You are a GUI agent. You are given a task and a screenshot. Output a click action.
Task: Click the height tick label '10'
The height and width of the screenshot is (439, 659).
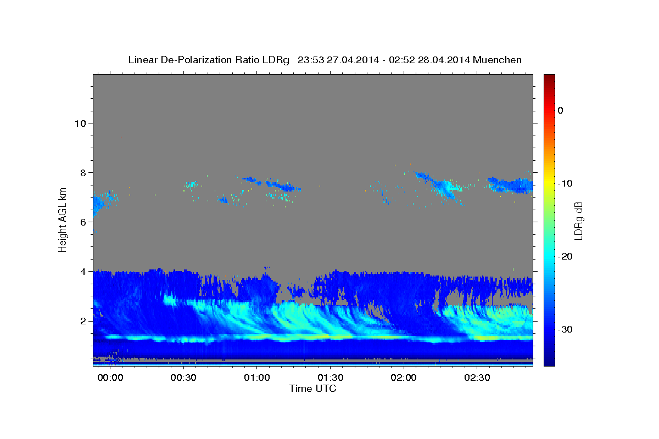[x=80, y=123]
